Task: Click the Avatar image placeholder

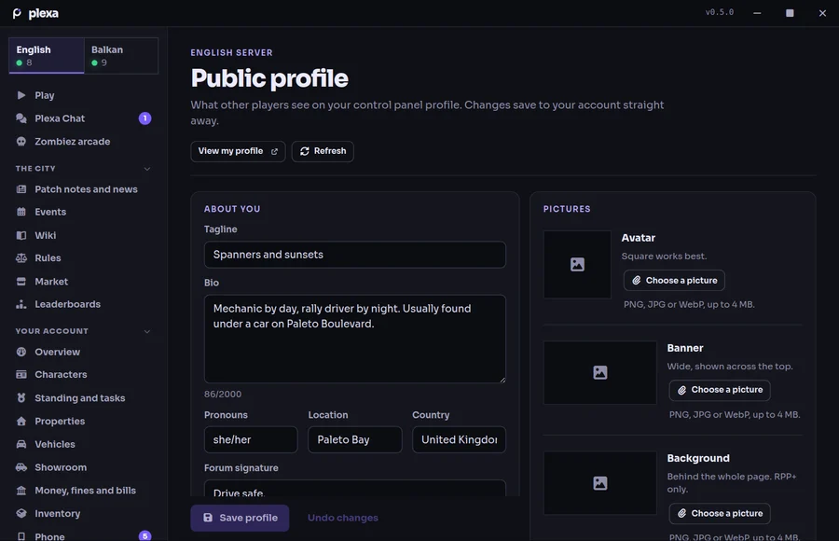Action: (x=577, y=264)
